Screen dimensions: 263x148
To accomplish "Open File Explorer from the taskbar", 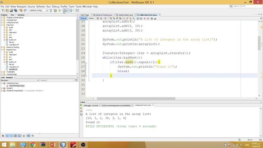I will (13, 145).
